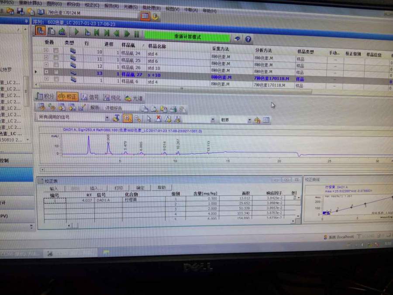Screen dimensions: 393x295
Task: Step to previous run green arrow
Action: coord(117,33)
